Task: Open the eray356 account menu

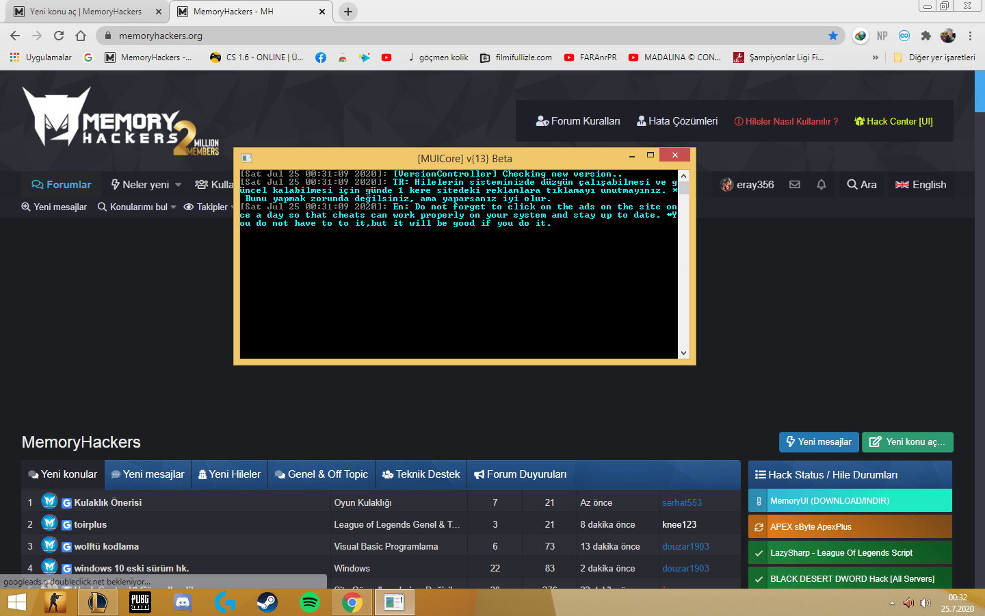Action: click(x=747, y=184)
